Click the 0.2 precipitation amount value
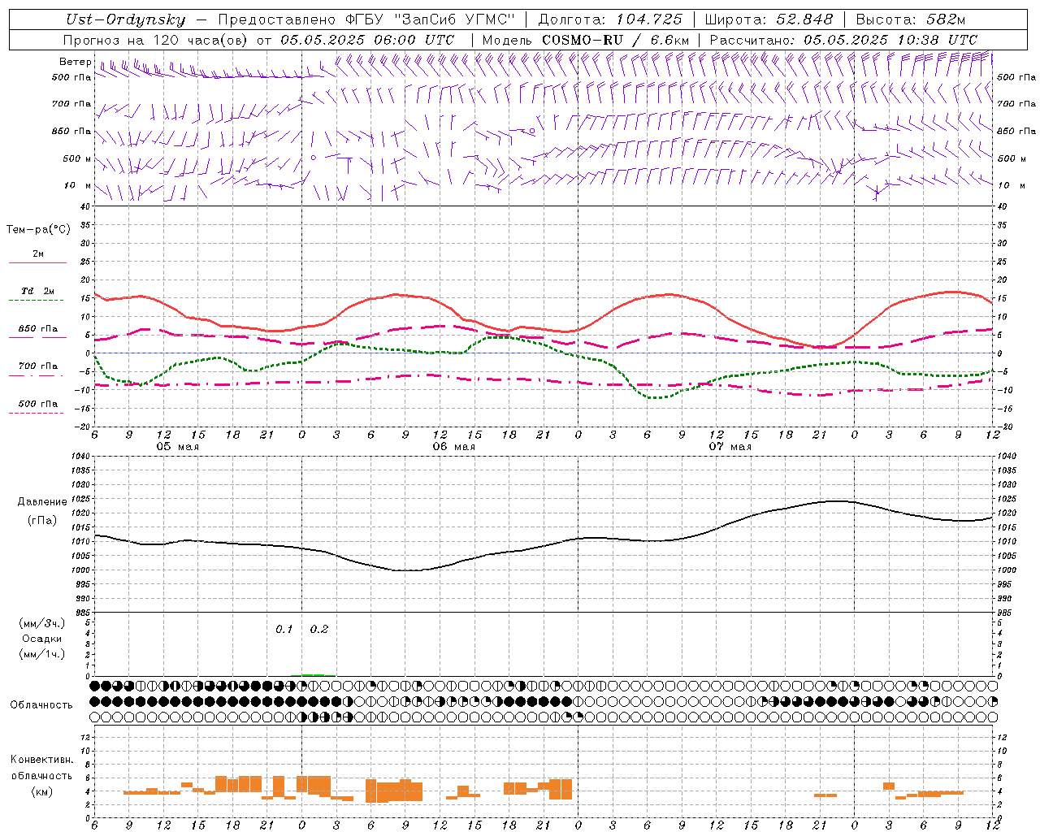Viewport: 1040px width, 832px height. coord(319,629)
